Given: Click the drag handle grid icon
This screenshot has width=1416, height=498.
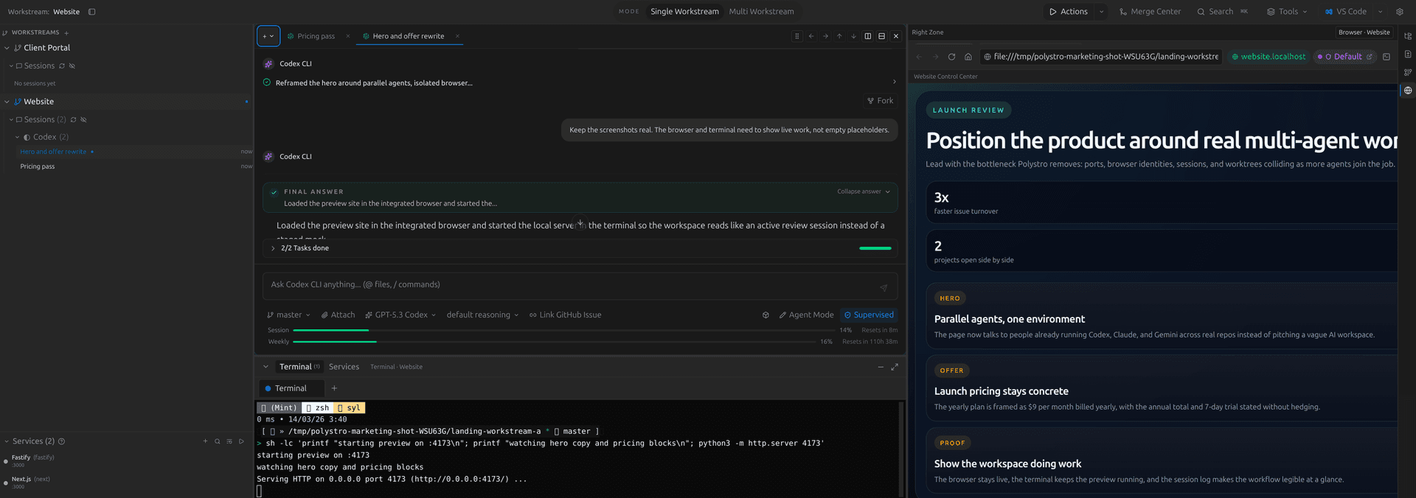Looking at the screenshot, I should pos(796,36).
